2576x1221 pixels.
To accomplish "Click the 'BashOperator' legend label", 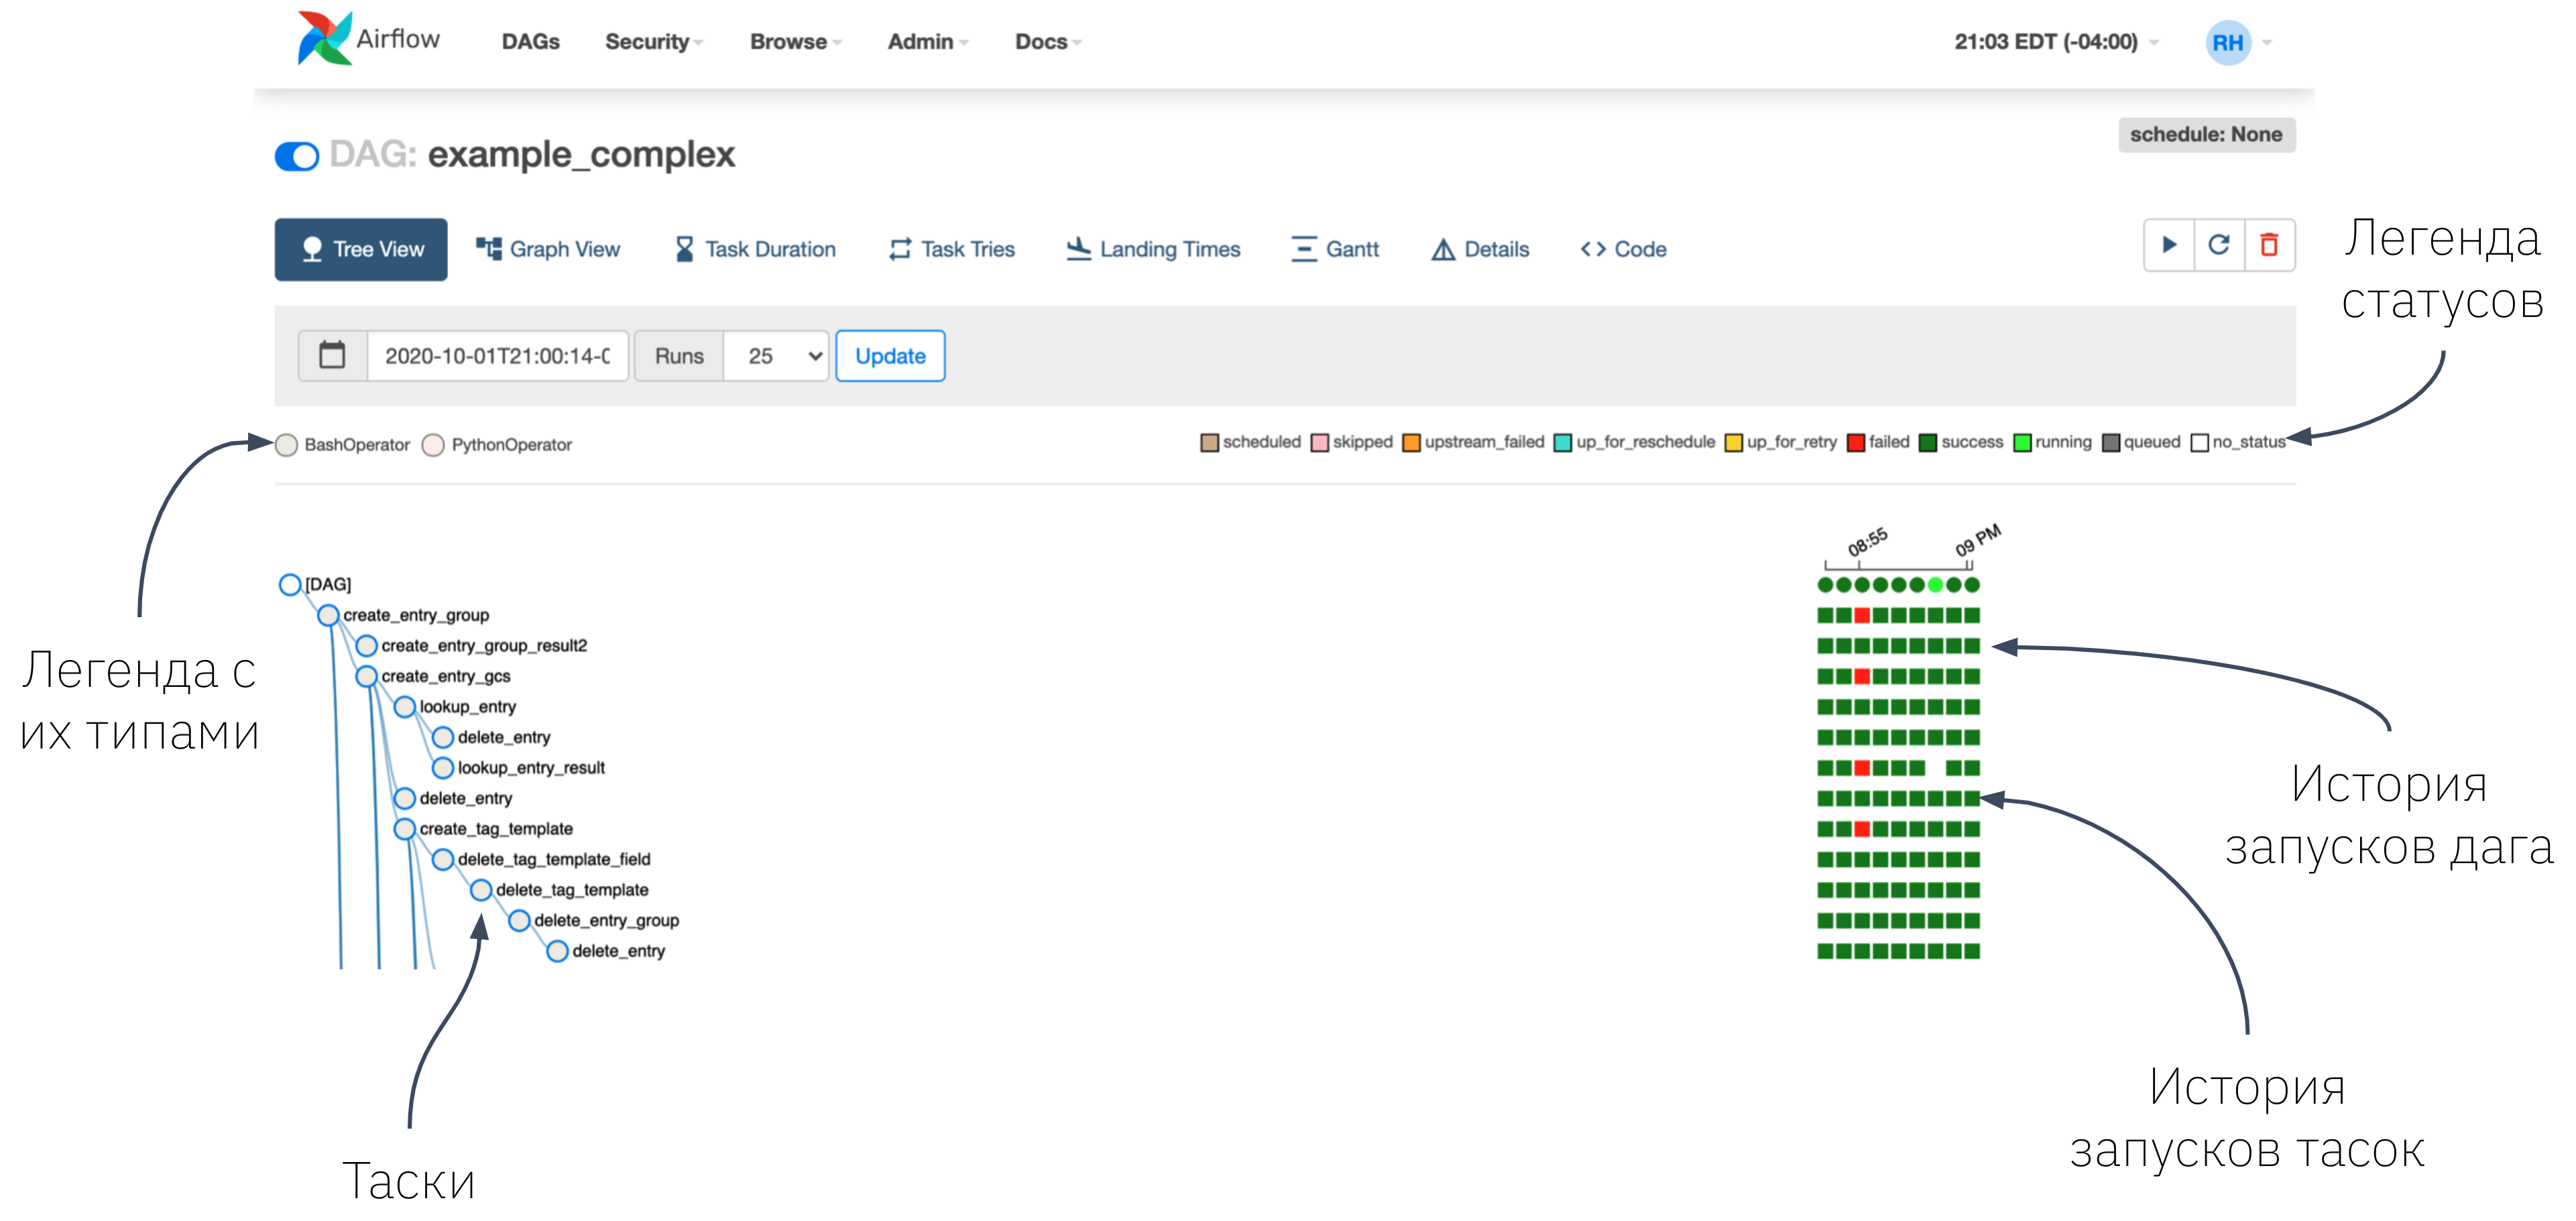I will [357, 444].
